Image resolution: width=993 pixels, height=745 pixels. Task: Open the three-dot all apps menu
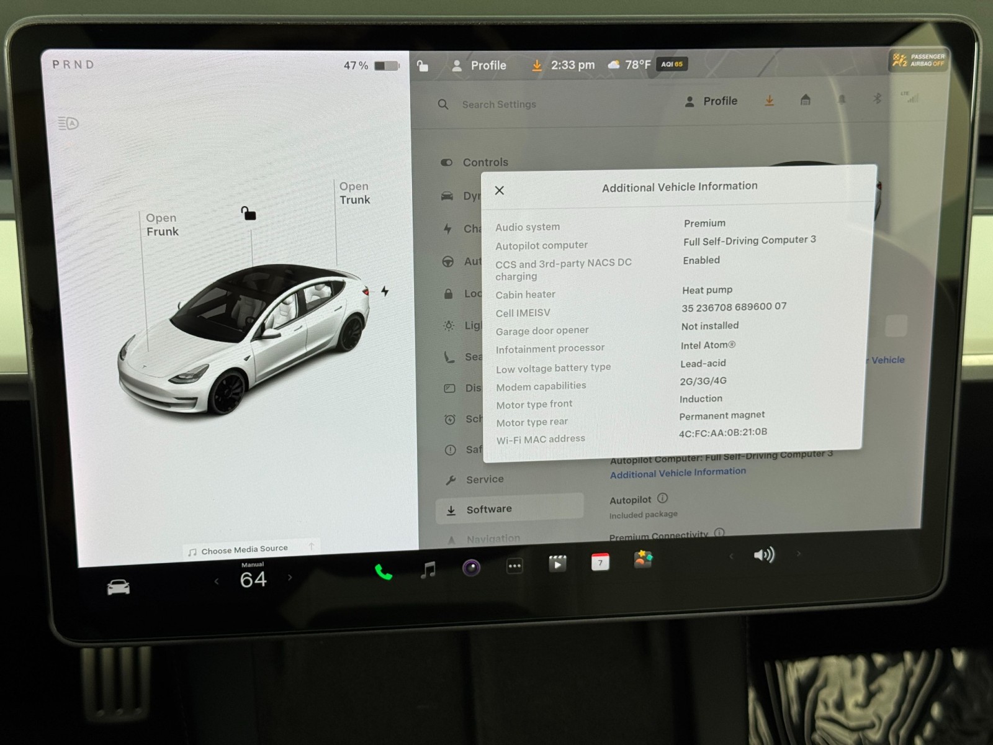(514, 566)
